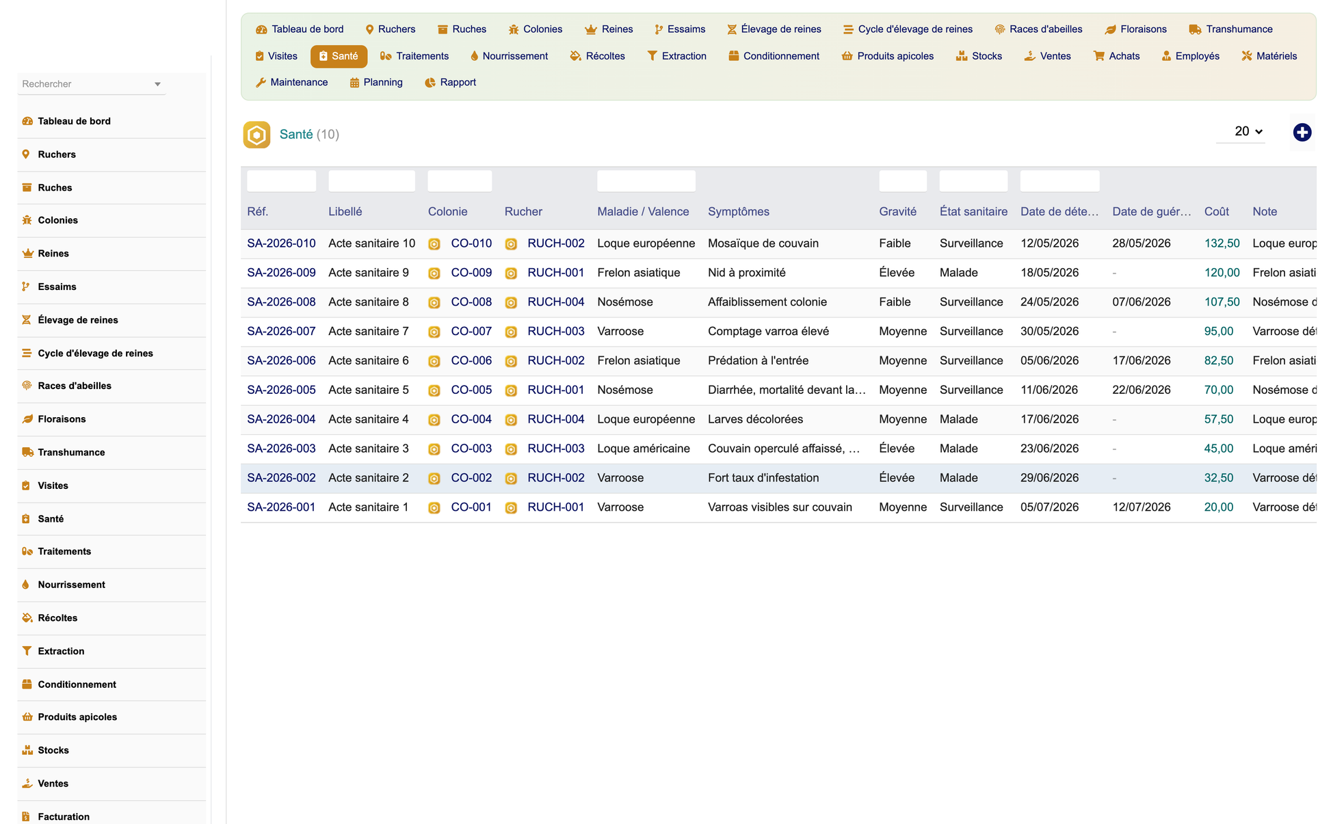Click the Races d'abeilles fingerprint icon in sidebar
The height and width of the screenshot is (824, 1331).
pyautogui.click(x=27, y=386)
